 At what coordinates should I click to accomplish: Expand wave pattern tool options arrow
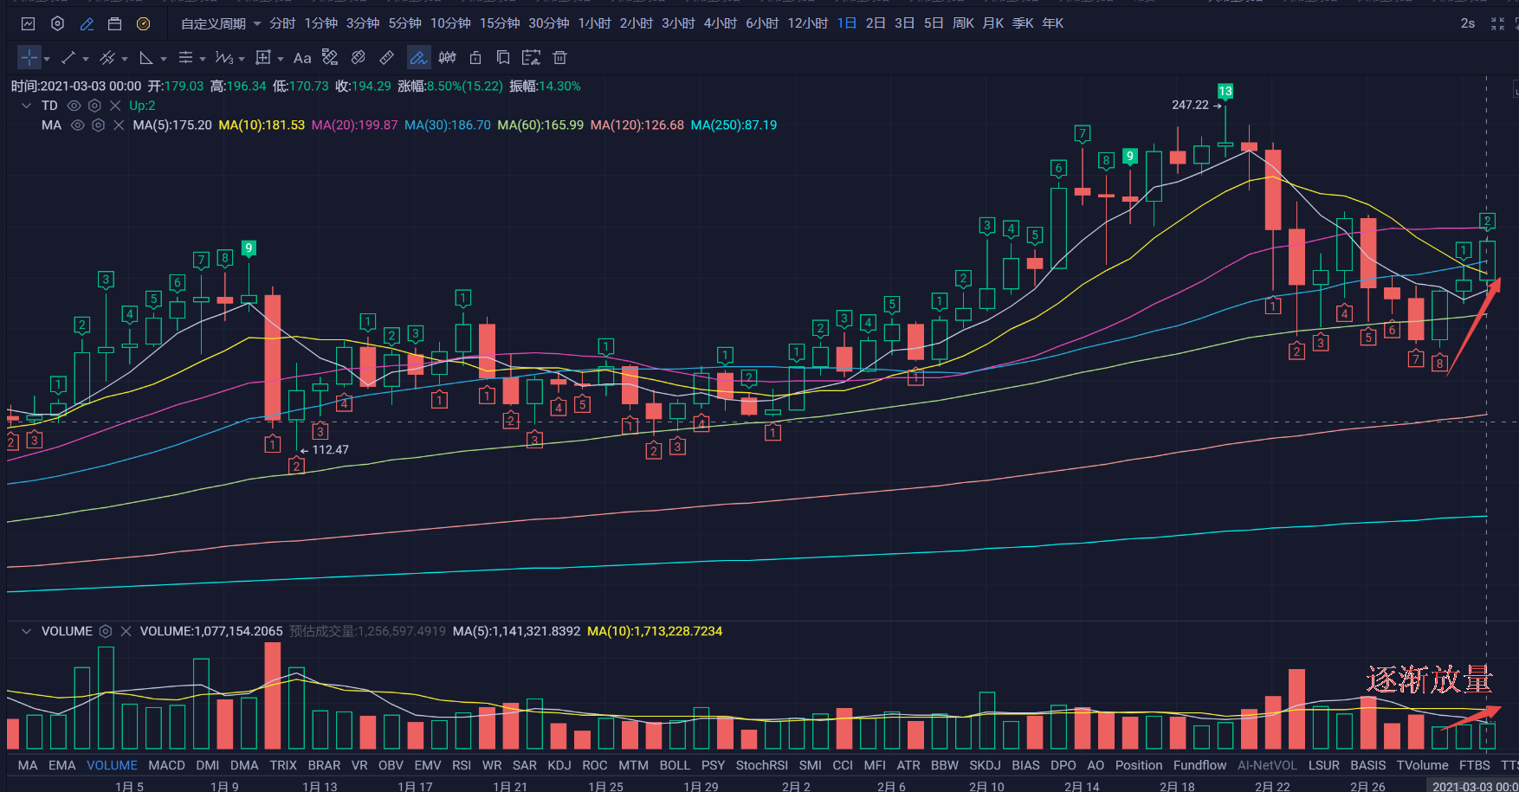(x=242, y=59)
